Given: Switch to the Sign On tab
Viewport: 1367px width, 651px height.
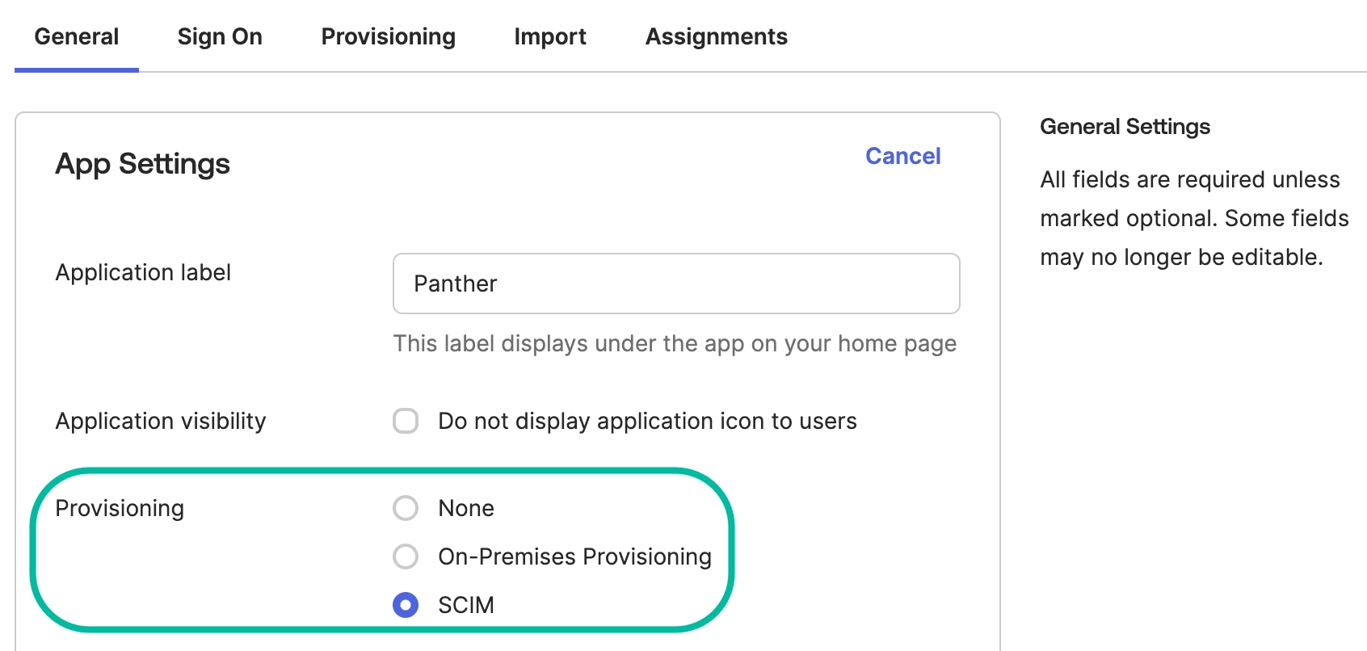Looking at the screenshot, I should 219,36.
